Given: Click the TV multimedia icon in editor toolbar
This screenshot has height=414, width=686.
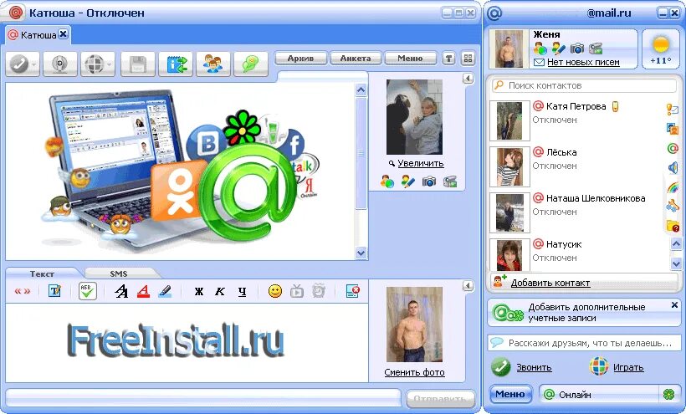Looking at the screenshot, I should tap(297, 291).
